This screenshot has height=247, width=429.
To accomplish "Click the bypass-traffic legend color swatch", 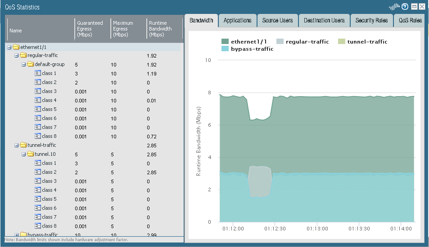I will point(225,49).
